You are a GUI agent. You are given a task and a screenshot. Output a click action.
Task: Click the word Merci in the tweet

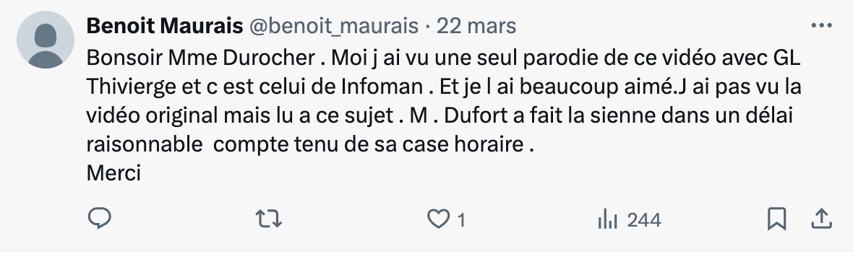(x=113, y=172)
